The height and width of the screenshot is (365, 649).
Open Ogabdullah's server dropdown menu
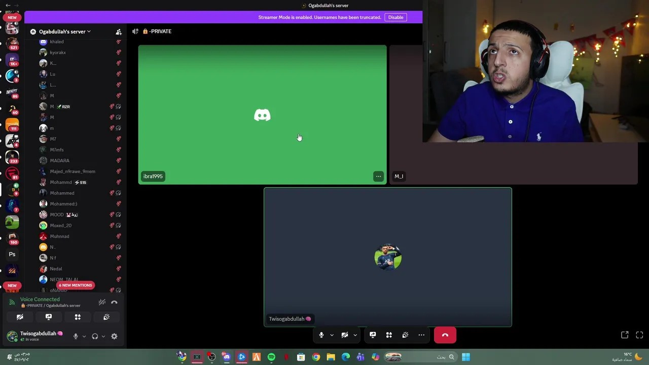point(64,31)
